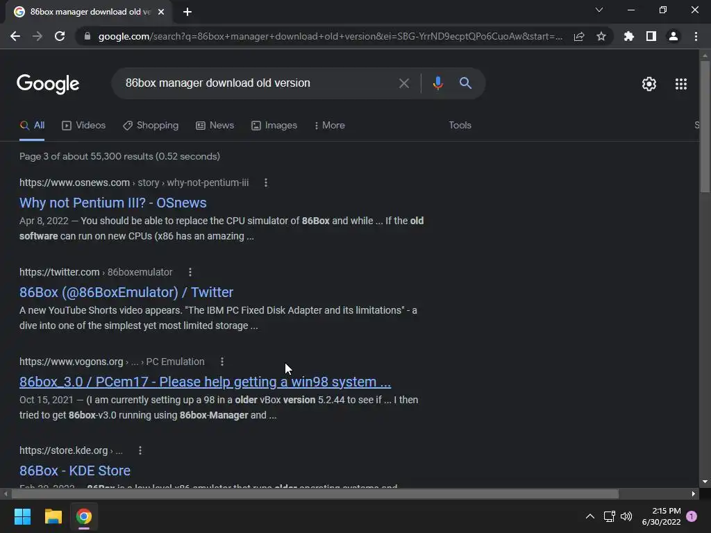Close the 86box manager search tab
The height and width of the screenshot is (533, 711).
[x=161, y=12]
